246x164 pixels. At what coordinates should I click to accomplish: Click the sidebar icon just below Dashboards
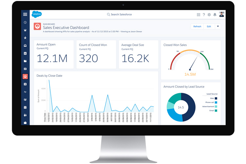25,84
